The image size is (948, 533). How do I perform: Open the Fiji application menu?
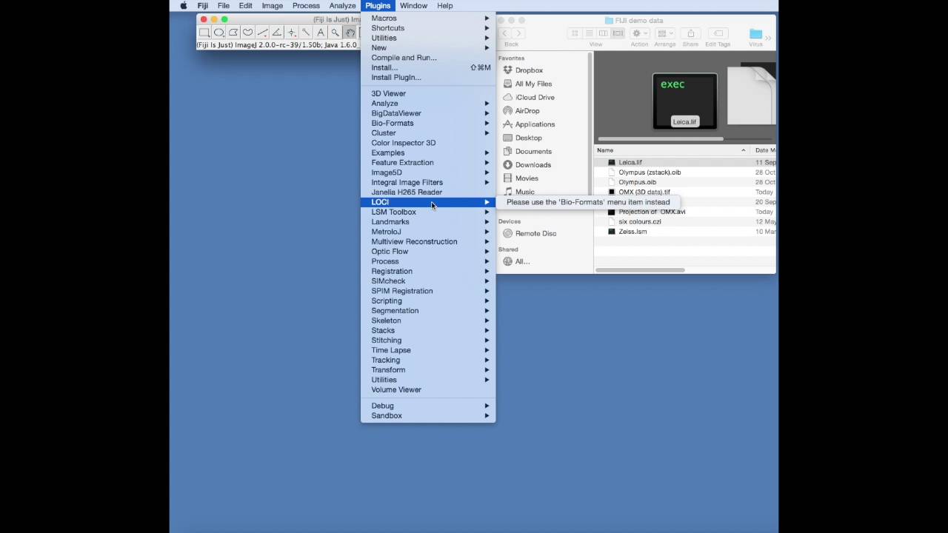(x=202, y=5)
